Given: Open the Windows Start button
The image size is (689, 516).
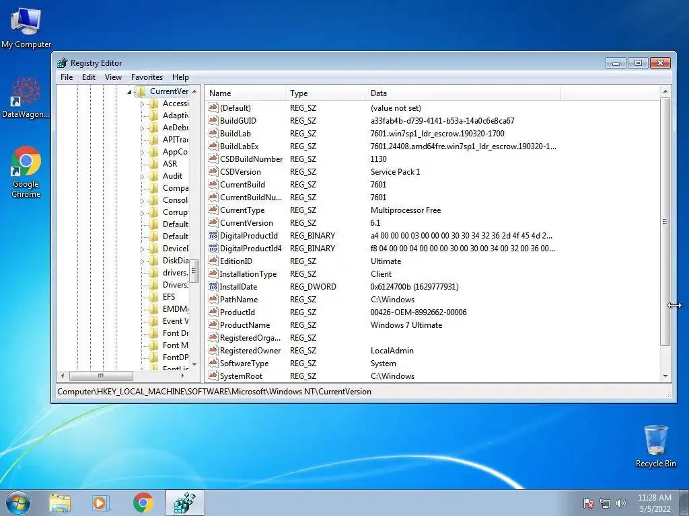Looking at the screenshot, I should tap(18, 503).
